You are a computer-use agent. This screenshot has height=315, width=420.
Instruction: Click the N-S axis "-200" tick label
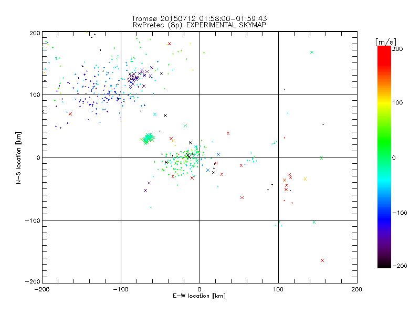click(33, 281)
